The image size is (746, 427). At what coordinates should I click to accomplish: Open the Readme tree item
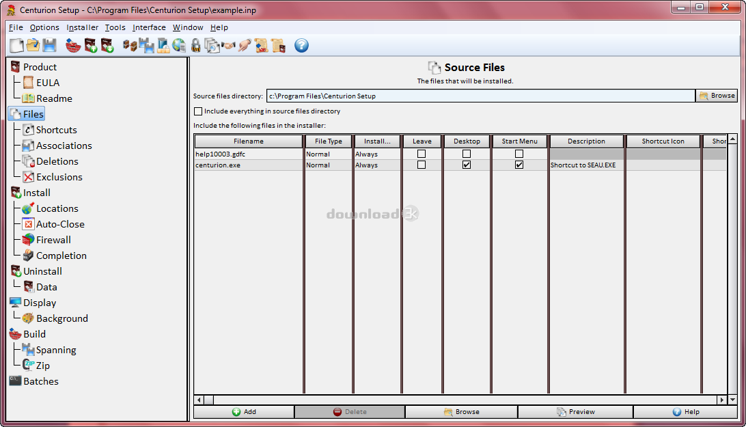[48, 98]
